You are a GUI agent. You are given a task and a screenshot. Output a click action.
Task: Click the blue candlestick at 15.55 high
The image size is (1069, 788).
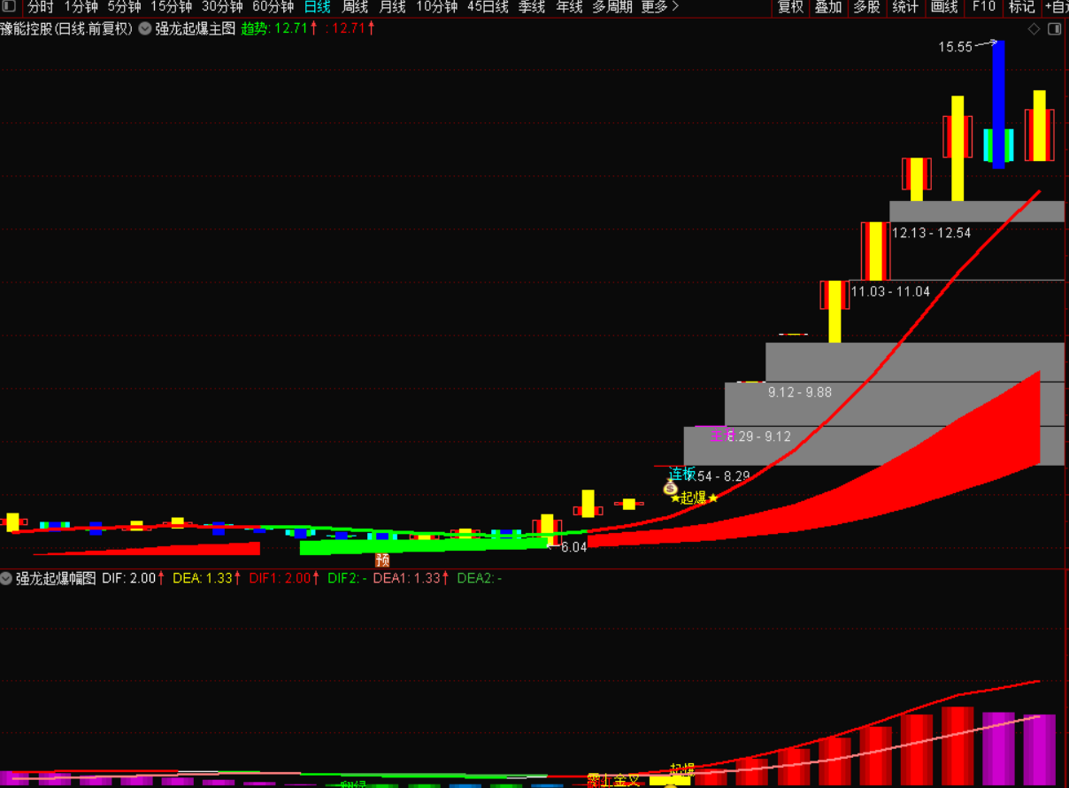[998, 104]
